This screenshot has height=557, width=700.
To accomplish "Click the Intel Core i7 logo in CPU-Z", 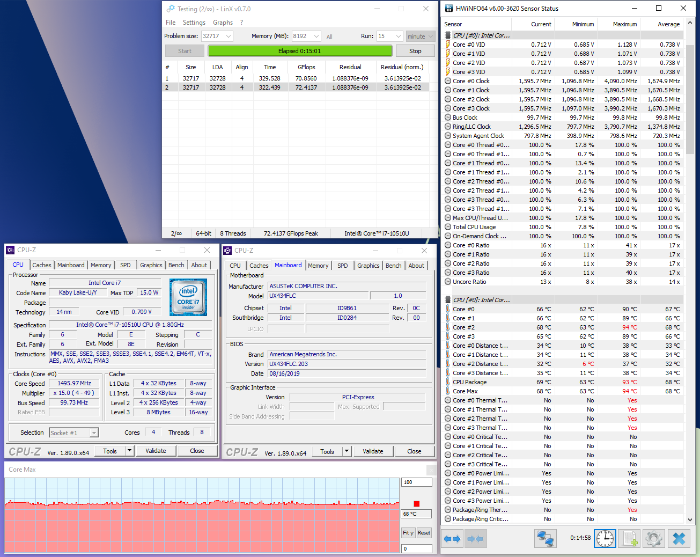I will click(x=188, y=297).
